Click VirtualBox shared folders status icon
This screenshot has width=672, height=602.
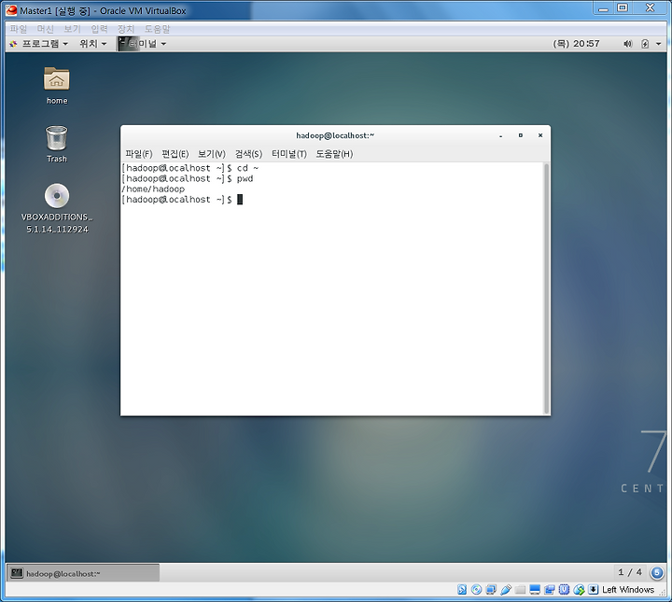pos(520,590)
